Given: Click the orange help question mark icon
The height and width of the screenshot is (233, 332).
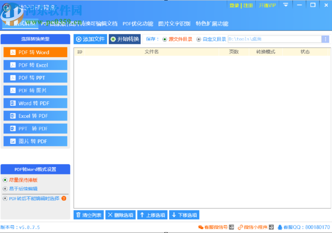Looking at the screenshot, I should (64, 198).
